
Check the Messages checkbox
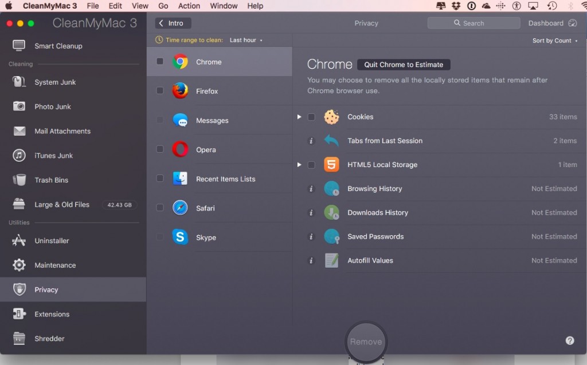pos(160,120)
